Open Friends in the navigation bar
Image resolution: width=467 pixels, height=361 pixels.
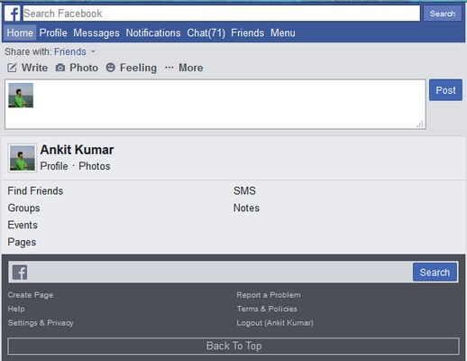(248, 32)
